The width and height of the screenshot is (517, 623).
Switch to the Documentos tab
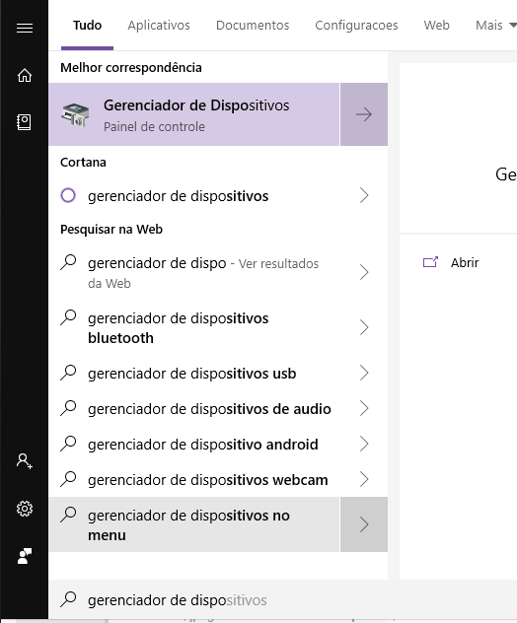coord(253,26)
